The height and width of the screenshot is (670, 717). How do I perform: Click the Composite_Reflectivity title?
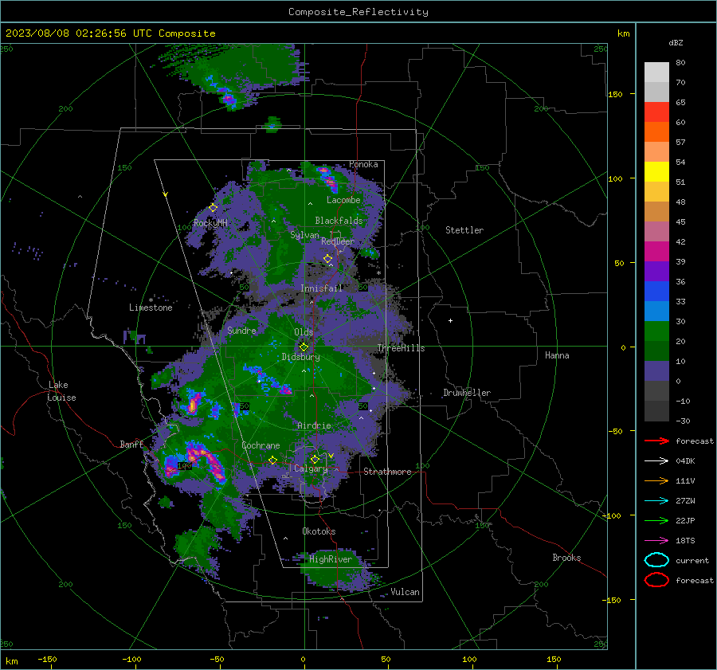(x=358, y=12)
